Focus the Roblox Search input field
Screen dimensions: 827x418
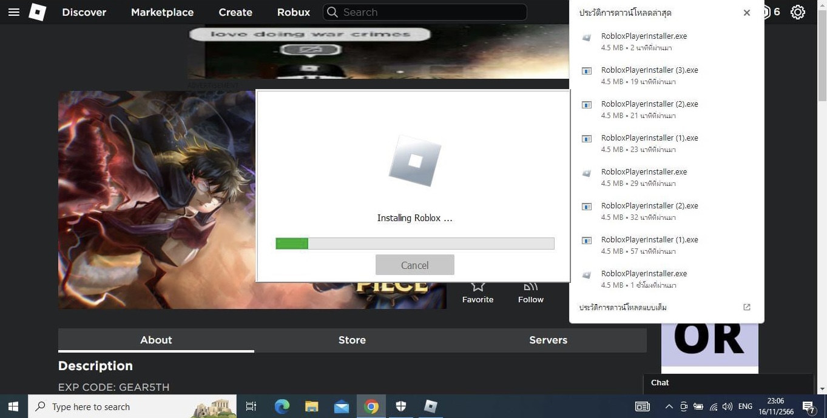[425, 12]
